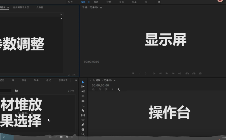Screen dimensions: 226x140
Task: Switch to 颜色 workspace
Action: pos(96,2)
